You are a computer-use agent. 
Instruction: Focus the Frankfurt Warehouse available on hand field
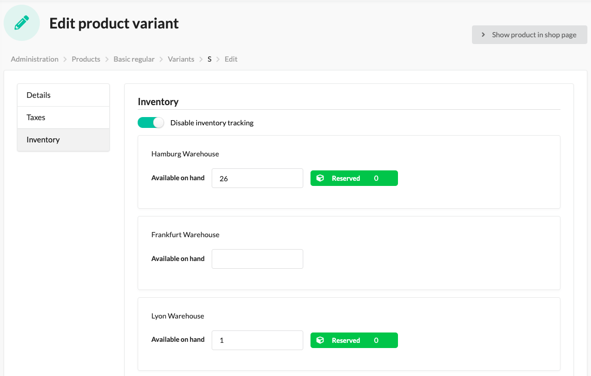click(x=257, y=259)
